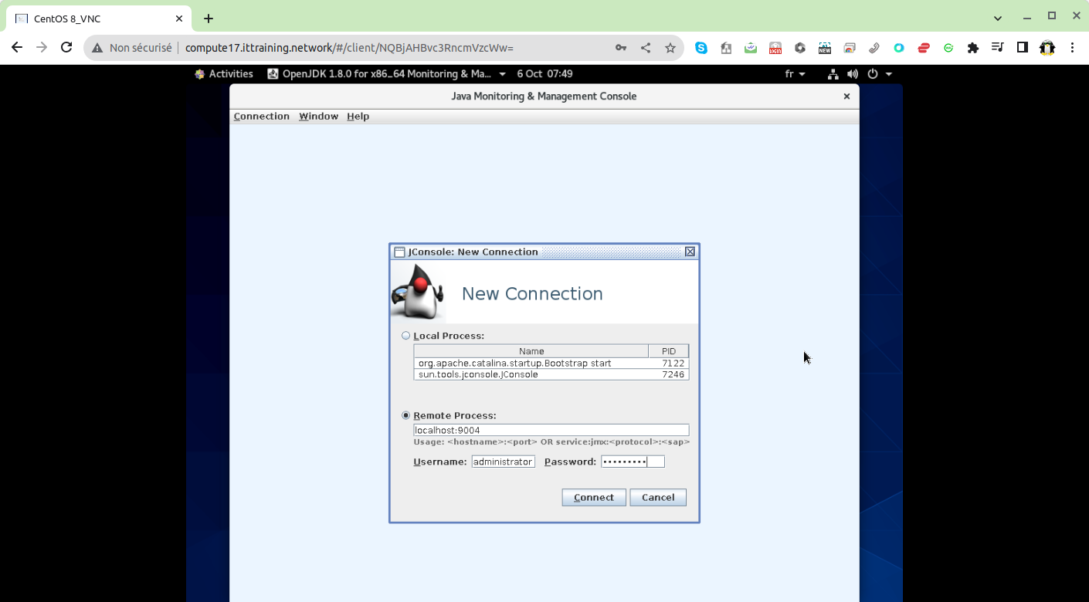The height and width of the screenshot is (602, 1089).
Task: Click the NEW badge extension icon
Action: click(x=825, y=48)
